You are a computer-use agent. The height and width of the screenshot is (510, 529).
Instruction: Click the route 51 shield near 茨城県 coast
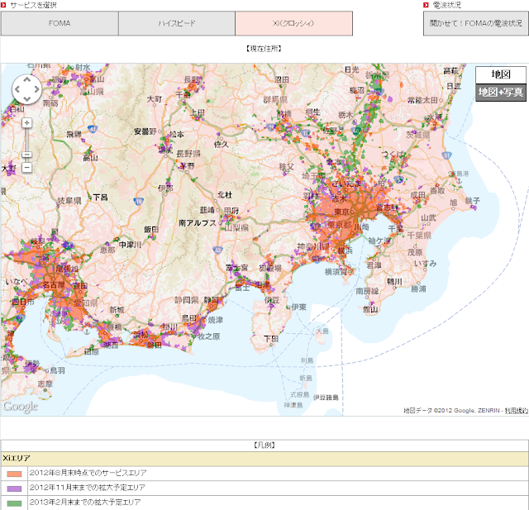pos(446,155)
